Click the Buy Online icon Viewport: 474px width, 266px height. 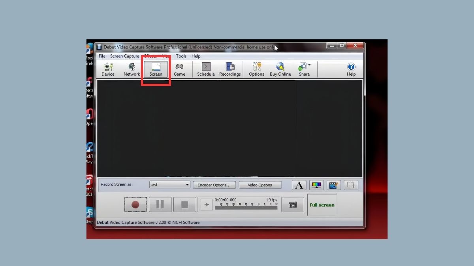(x=280, y=69)
